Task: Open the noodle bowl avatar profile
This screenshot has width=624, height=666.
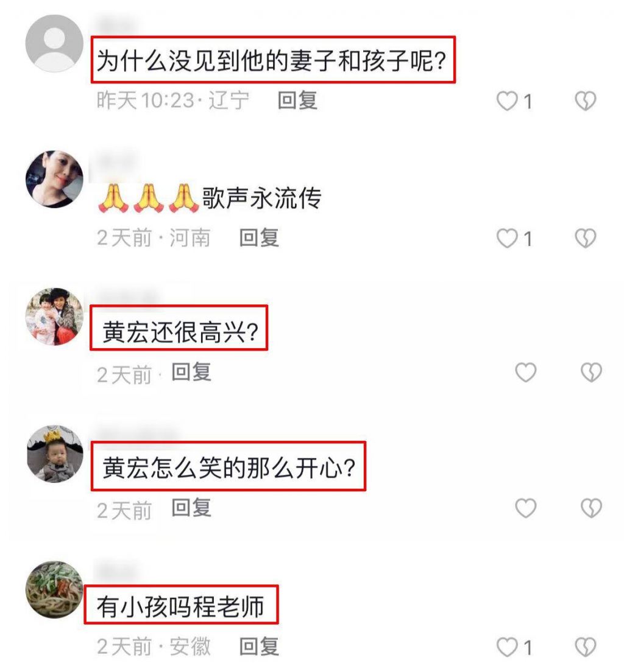Action: [x=54, y=589]
